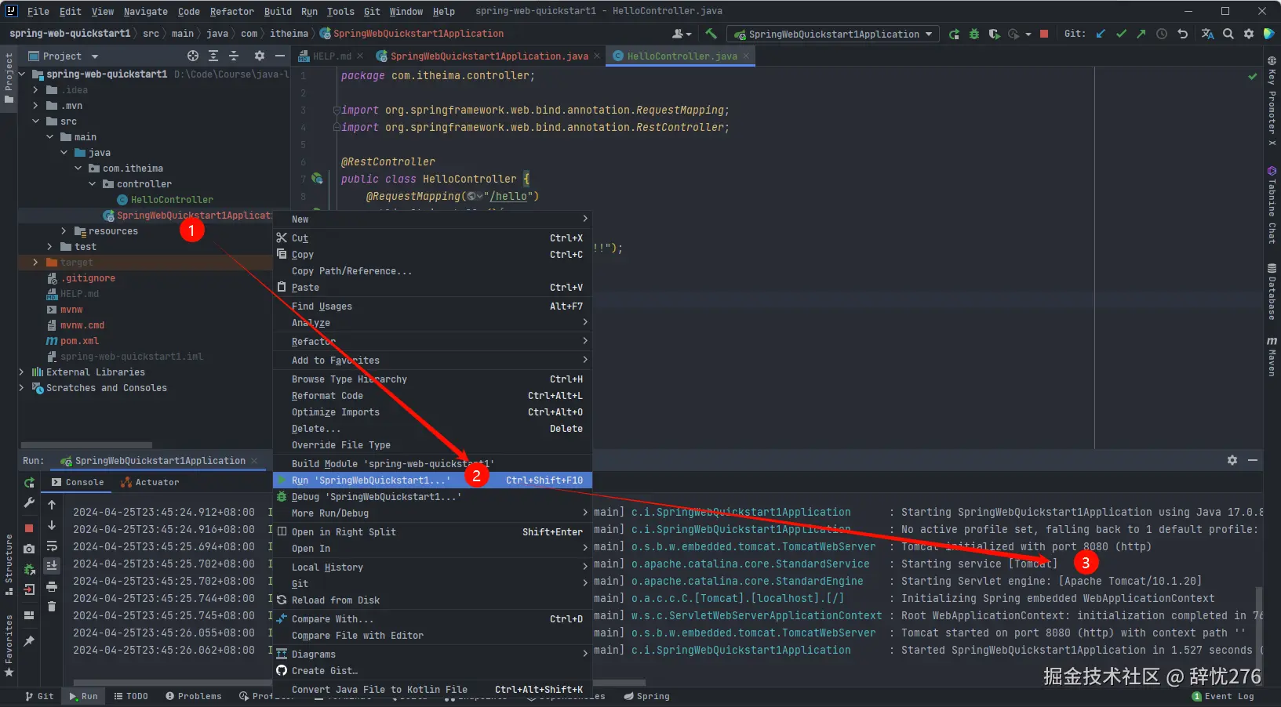The width and height of the screenshot is (1281, 707).
Task: Print the console output
Action: coord(52,586)
